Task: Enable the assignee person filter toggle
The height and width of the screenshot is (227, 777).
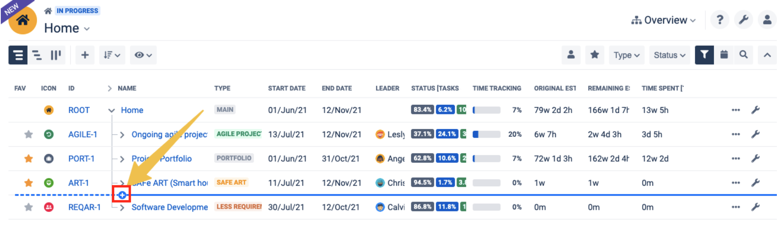Action: [x=571, y=55]
